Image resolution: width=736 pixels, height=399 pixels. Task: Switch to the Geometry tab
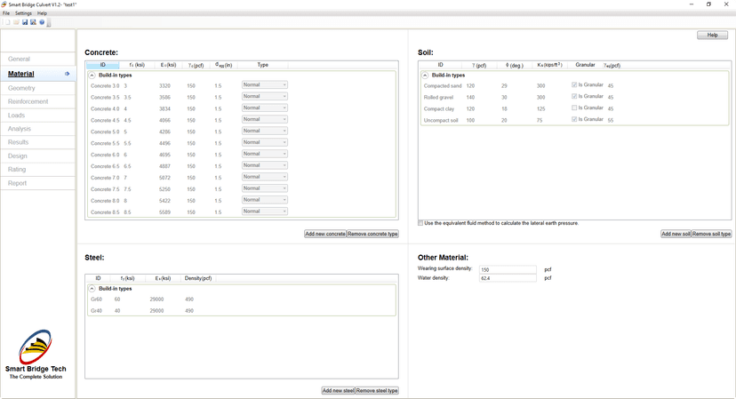[22, 88]
